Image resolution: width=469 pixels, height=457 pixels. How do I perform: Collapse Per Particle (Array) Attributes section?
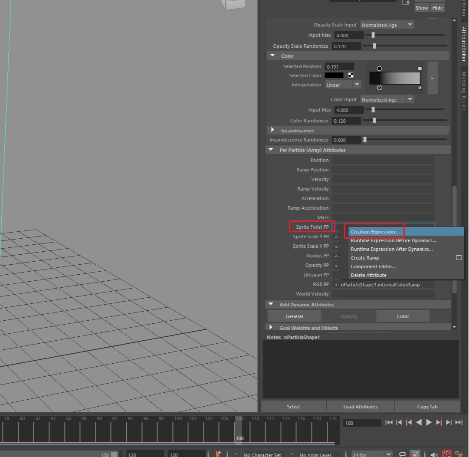271,150
